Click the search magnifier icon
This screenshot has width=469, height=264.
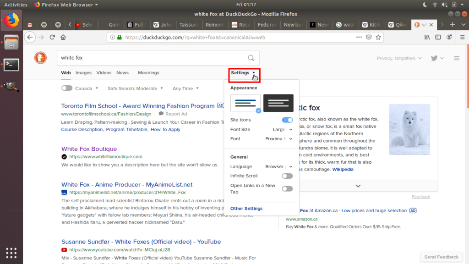(x=251, y=58)
